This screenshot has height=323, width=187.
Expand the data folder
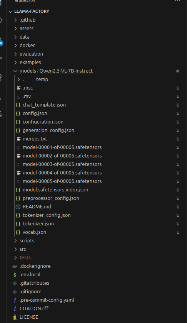click(15, 37)
